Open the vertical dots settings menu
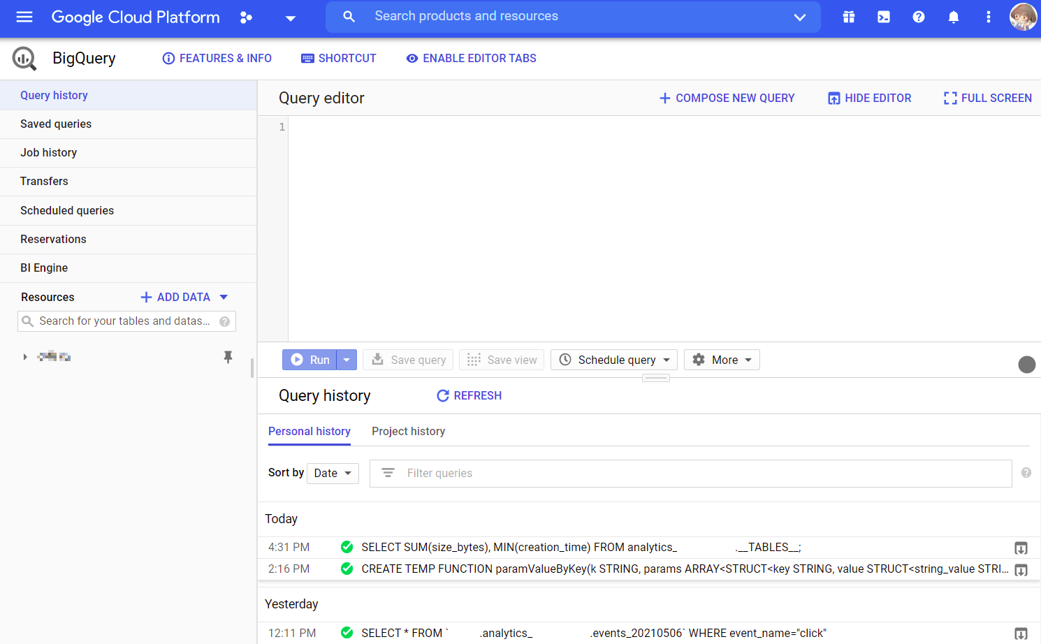The height and width of the screenshot is (644, 1041). click(x=988, y=17)
